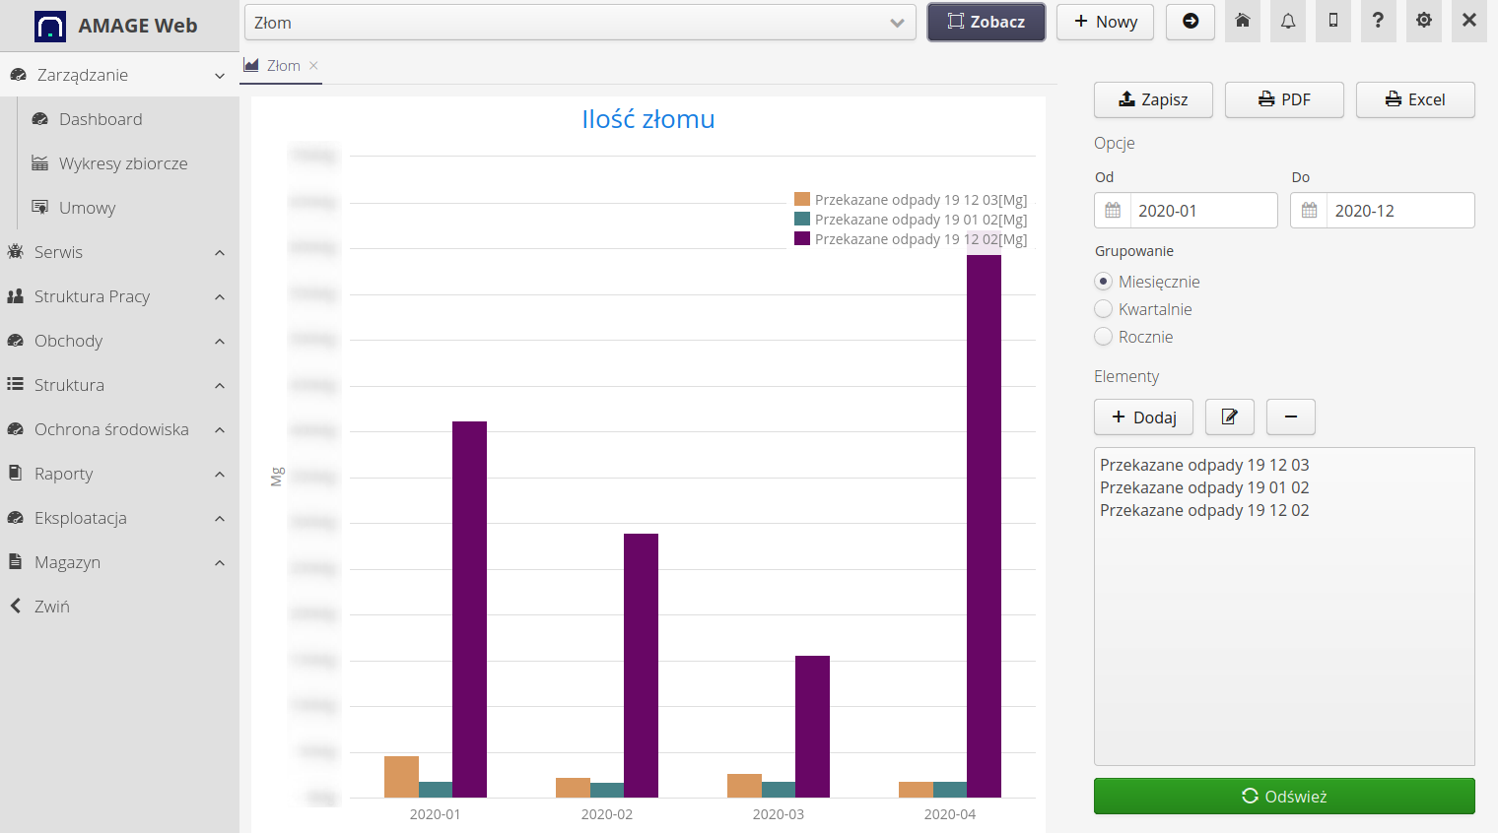The width and height of the screenshot is (1498, 833).
Task: Click the purple legend swatch for 19 12 02
Action: (x=802, y=239)
